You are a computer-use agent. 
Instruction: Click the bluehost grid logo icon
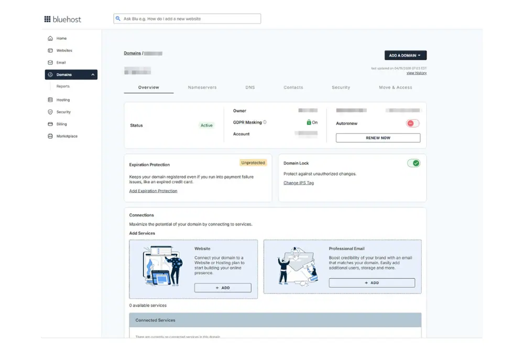(47, 19)
